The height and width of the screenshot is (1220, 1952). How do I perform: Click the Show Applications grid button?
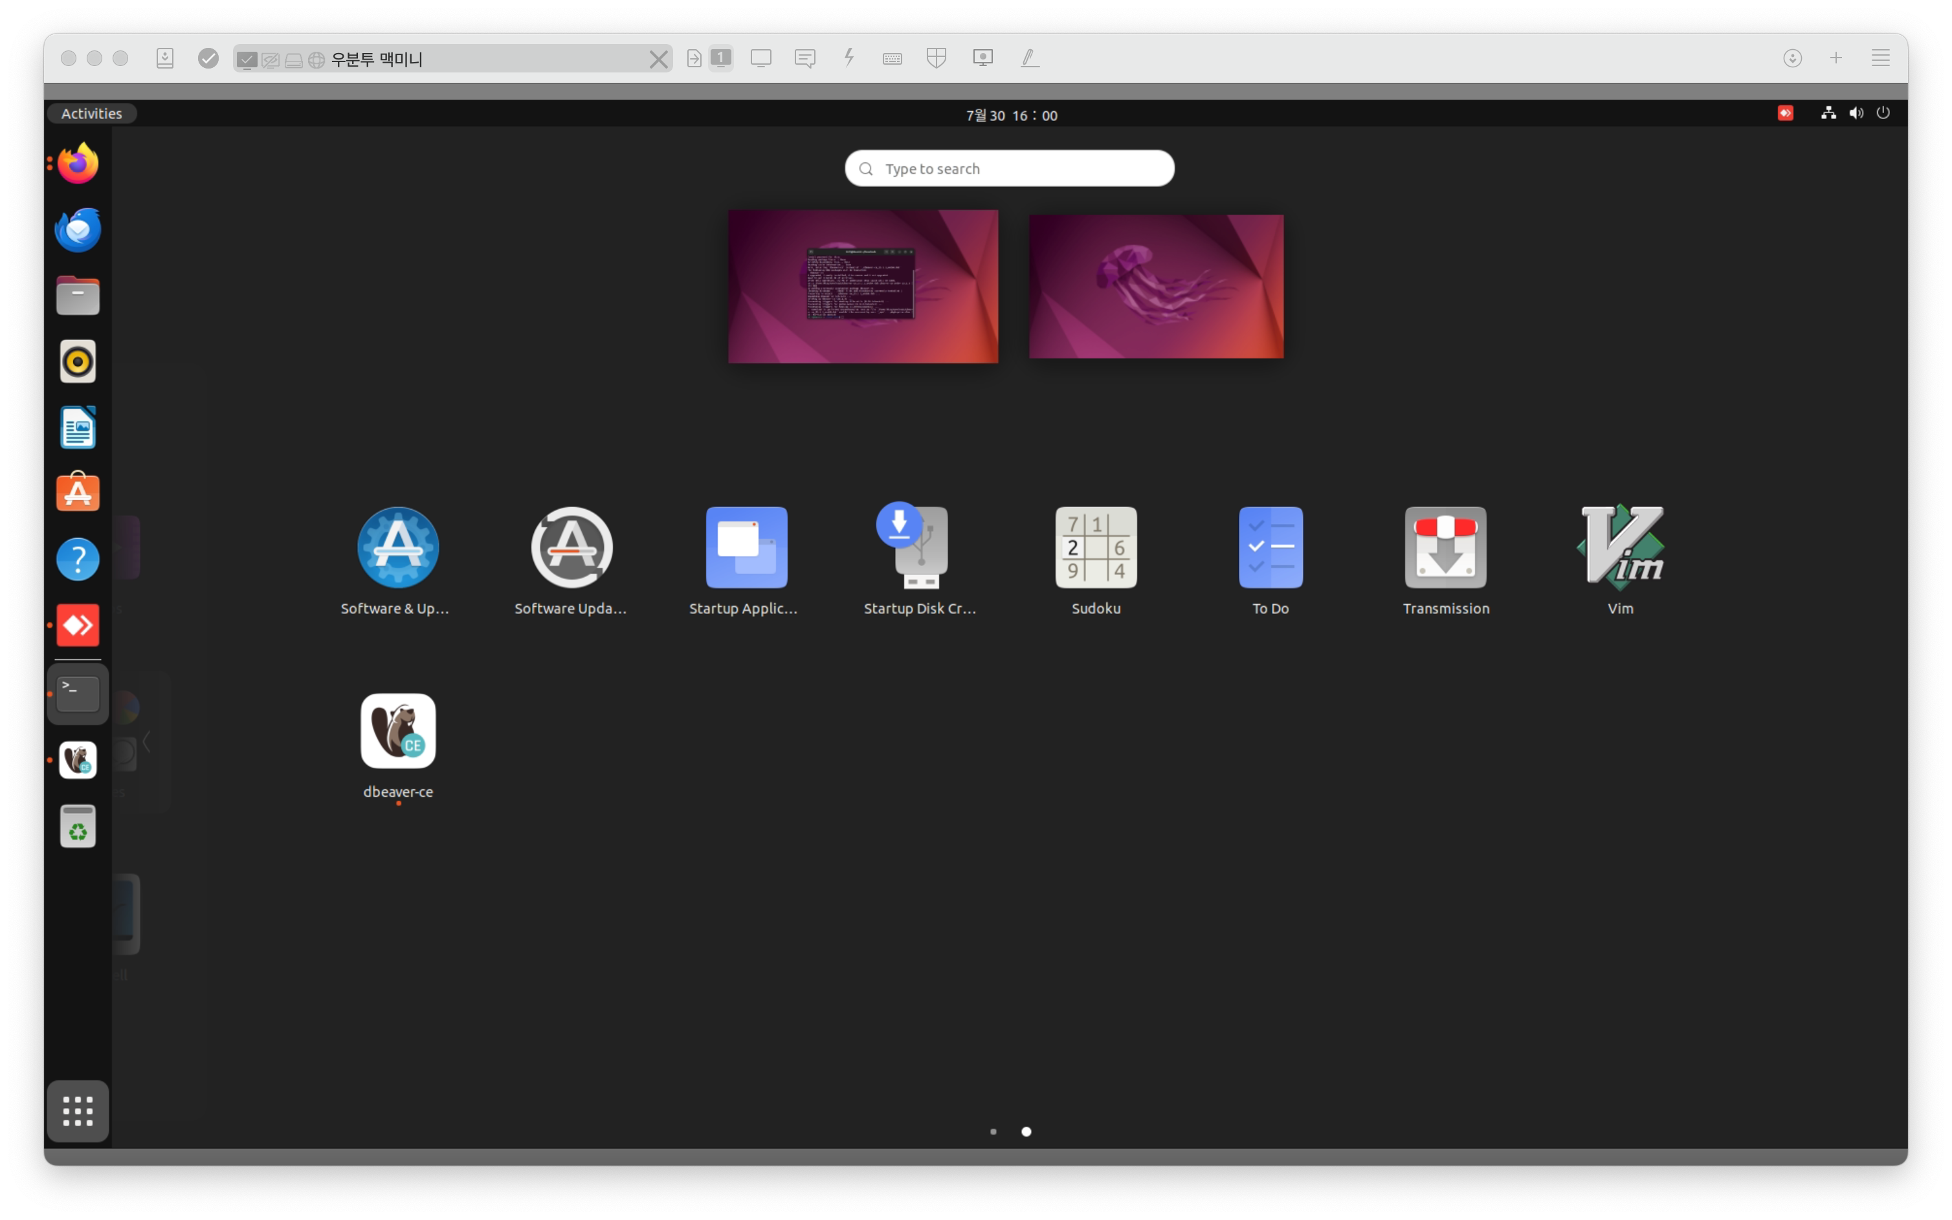(x=78, y=1111)
